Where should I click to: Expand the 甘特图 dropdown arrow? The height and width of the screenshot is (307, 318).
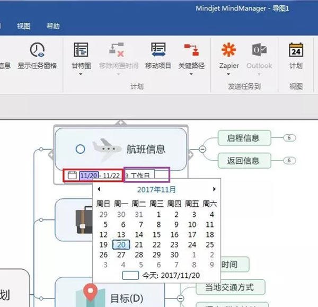click(x=81, y=74)
